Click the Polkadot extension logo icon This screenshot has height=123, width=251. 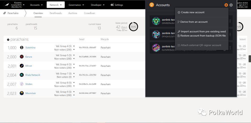click(x=152, y=5)
